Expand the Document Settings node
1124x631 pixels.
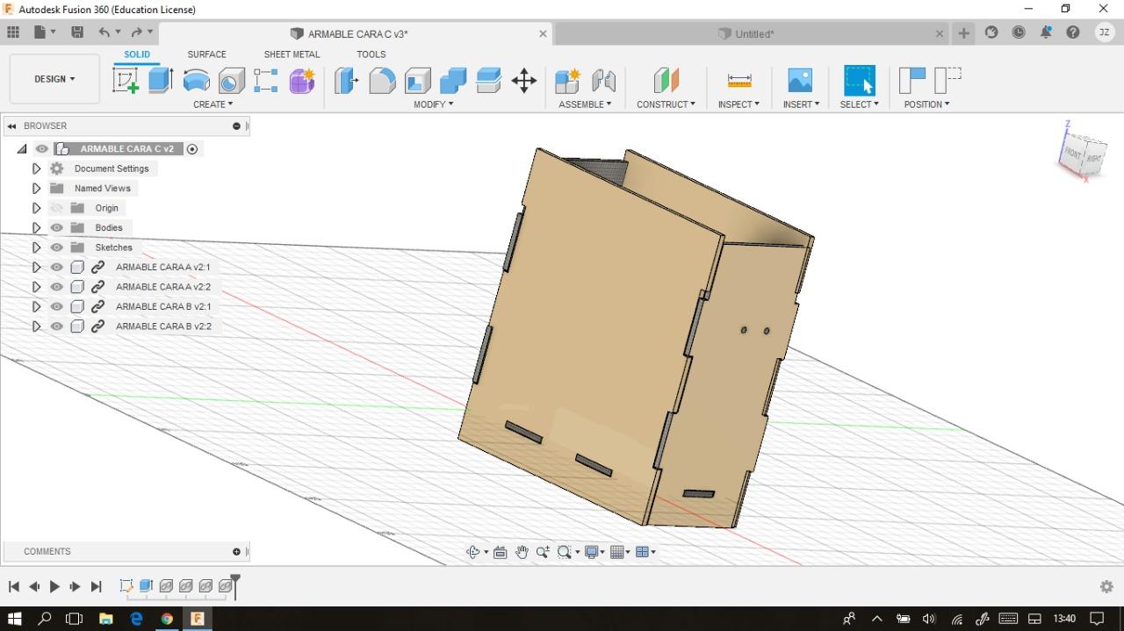[x=36, y=169]
